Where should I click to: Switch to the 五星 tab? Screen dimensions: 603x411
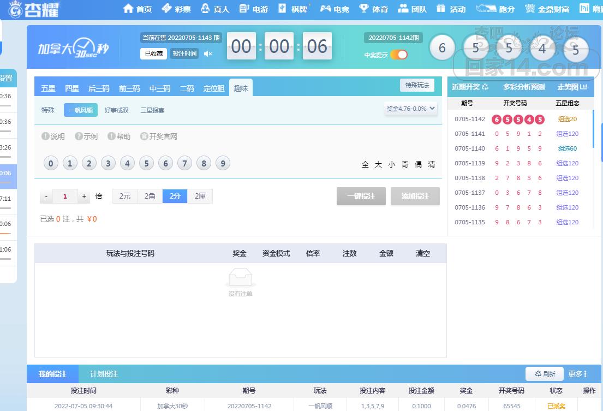(48, 88)
